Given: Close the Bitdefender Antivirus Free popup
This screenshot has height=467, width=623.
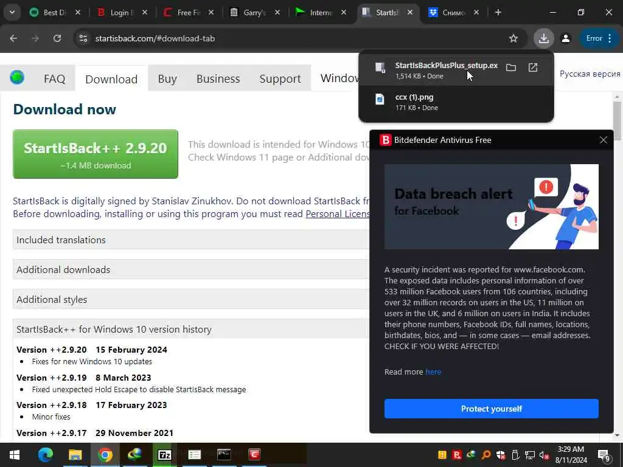Looking at the screenshot, I should [x=603, y=140].
